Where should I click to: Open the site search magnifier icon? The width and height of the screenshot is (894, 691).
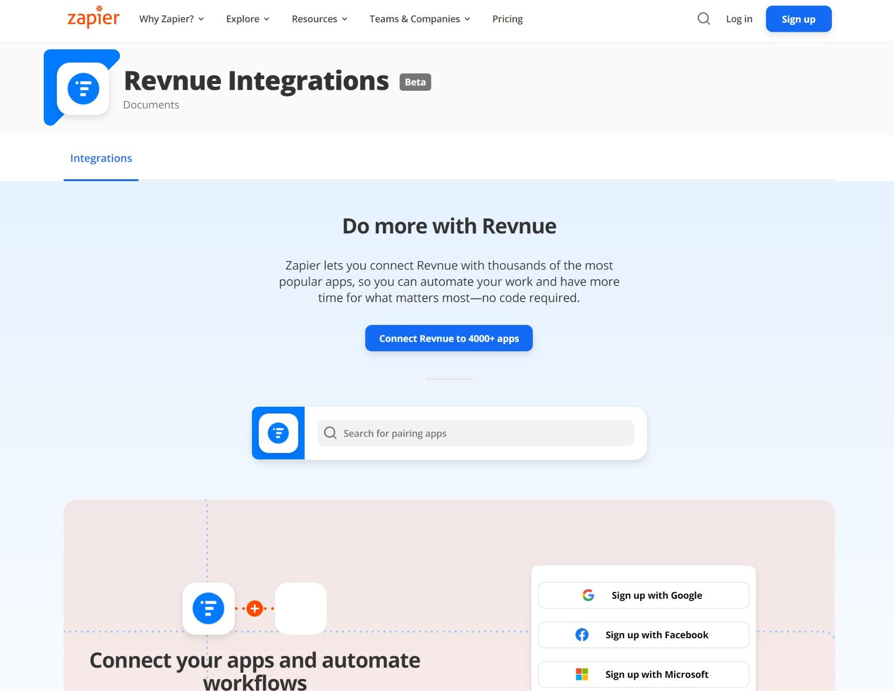pos(703,19)
